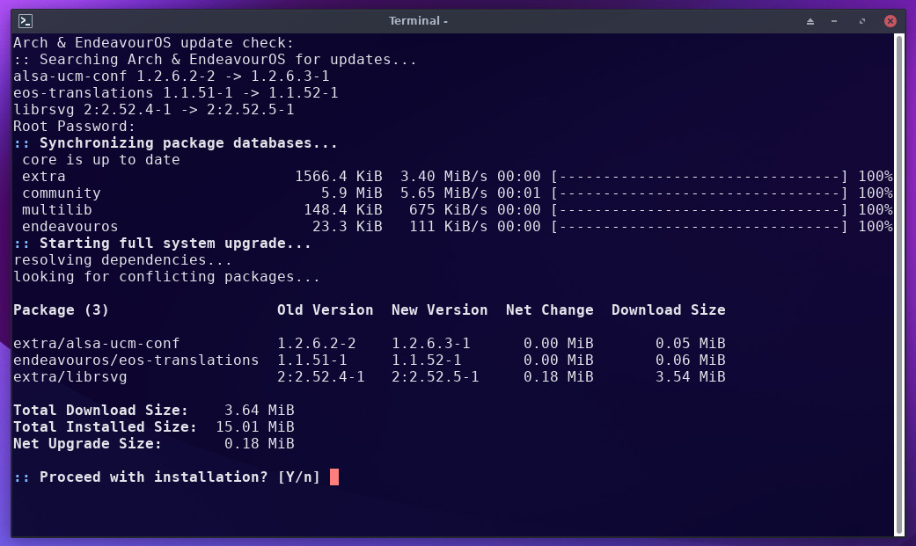The image size is (916, 546).
Task: Minimize the Terminal window
Action: (834, 21)
